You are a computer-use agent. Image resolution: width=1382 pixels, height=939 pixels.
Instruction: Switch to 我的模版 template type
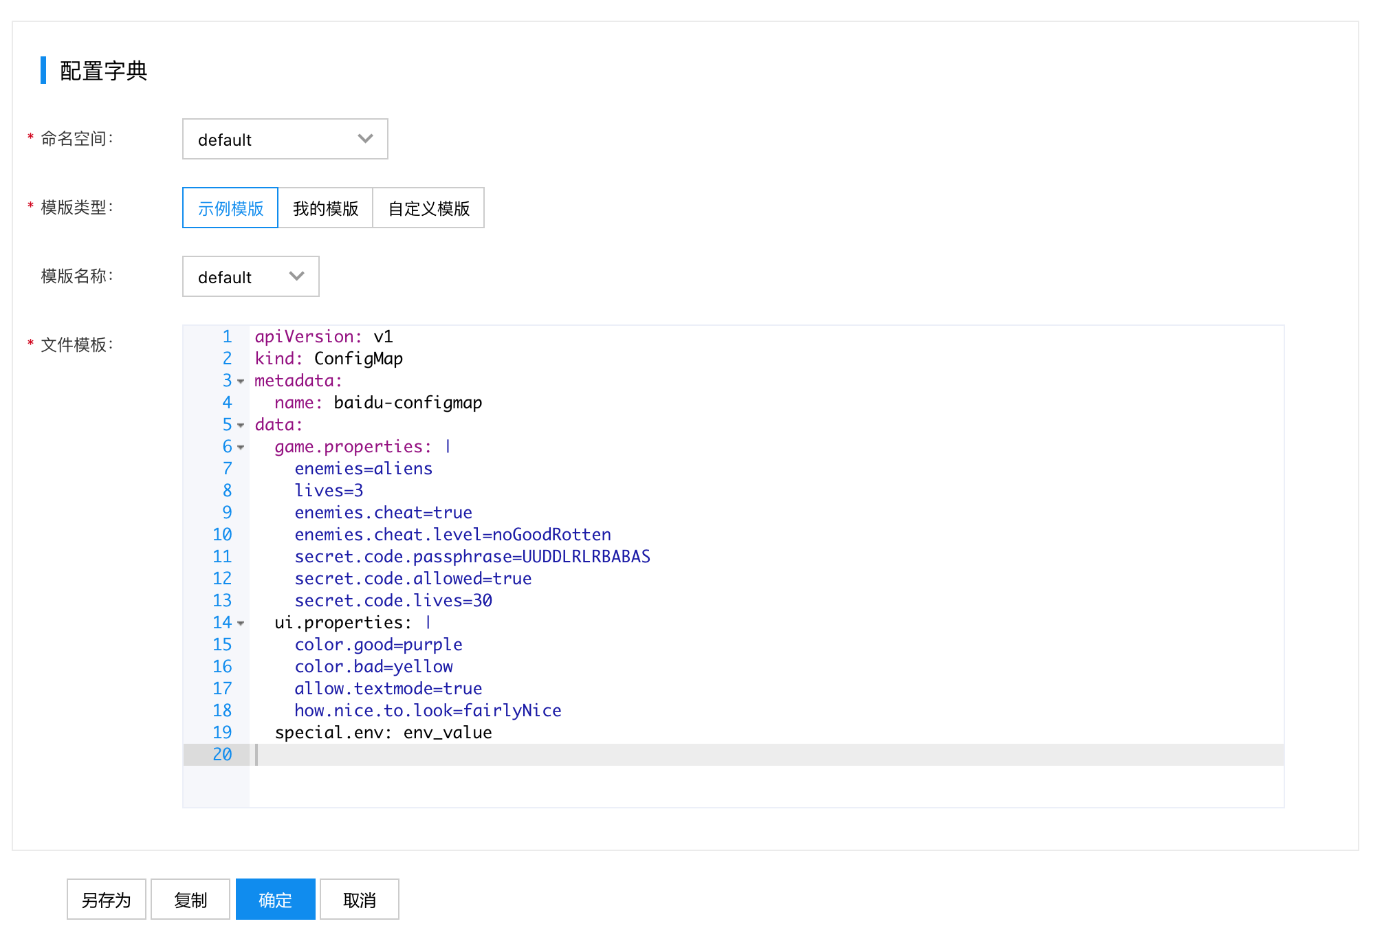click(x=325, y=208)
